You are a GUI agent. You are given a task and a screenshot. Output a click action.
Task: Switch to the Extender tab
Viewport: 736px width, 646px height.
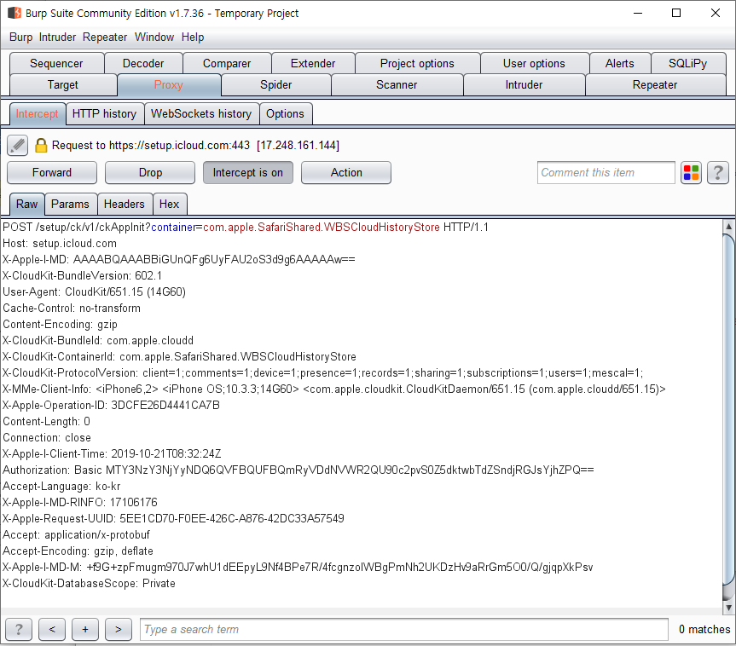click(313, 63)
